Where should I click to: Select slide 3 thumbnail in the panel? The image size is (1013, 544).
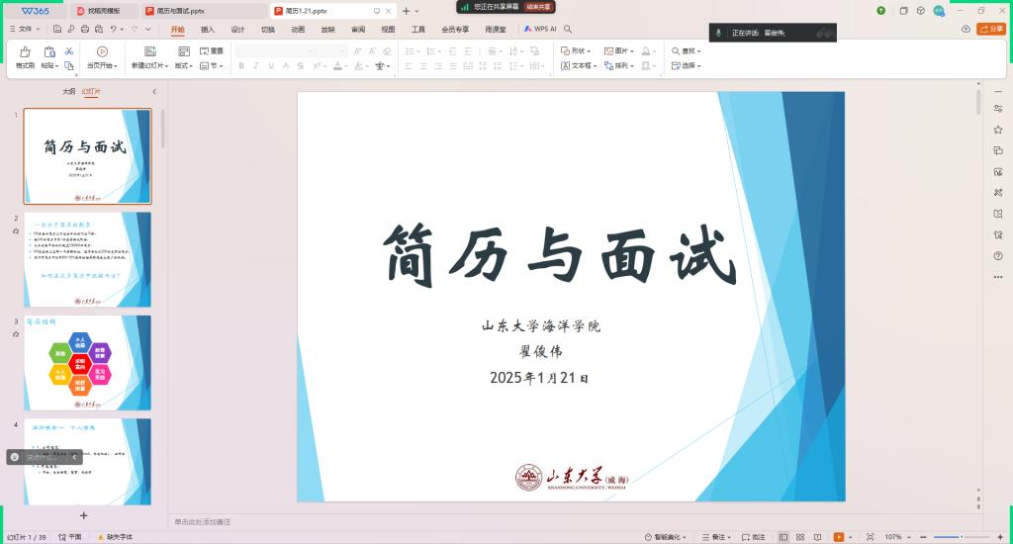pyautogui.click(x=87, y=362)
